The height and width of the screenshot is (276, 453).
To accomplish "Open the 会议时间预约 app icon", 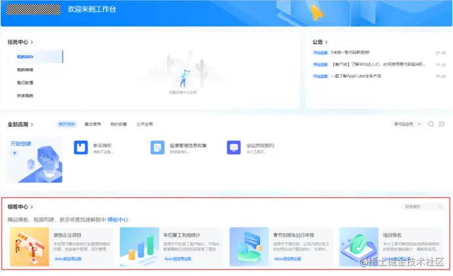I will coord(234,148).
